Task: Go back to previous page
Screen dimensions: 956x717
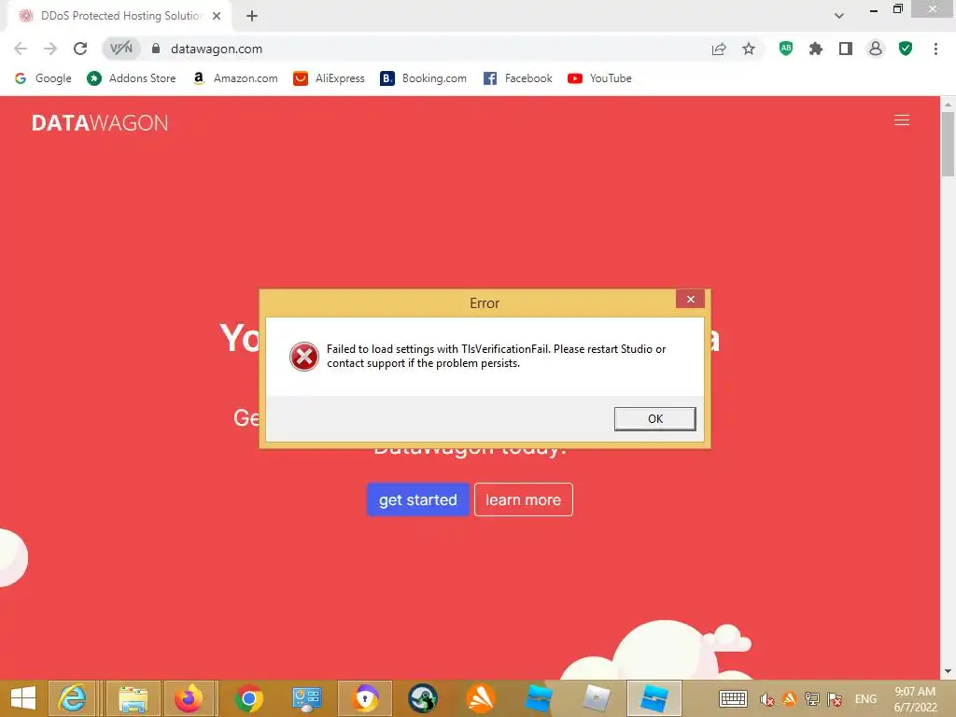Action: (x=21, y=49)
